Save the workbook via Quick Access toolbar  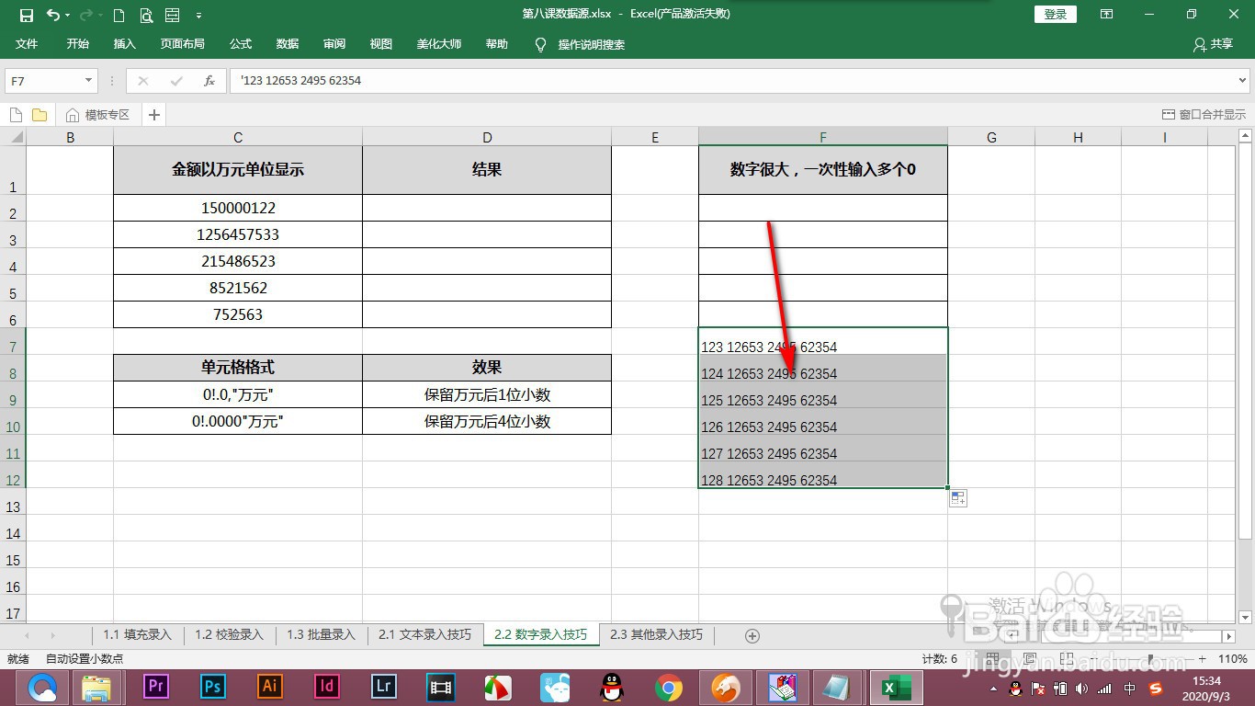click(28, 14)
